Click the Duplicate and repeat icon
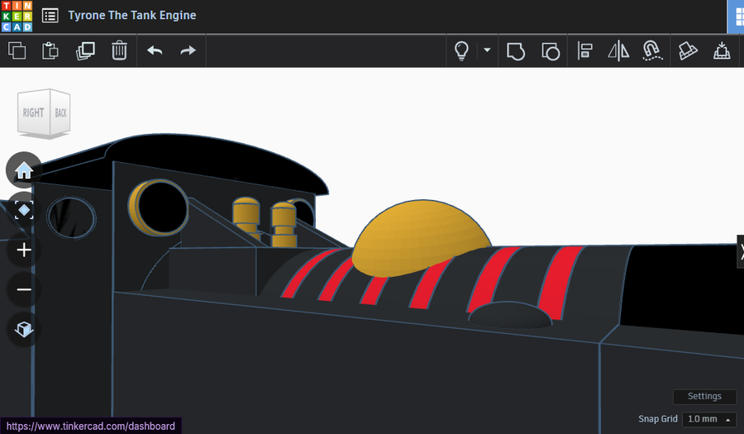This screenshot has height=434, width=744. 85,50
